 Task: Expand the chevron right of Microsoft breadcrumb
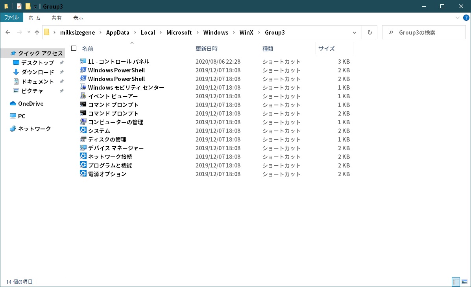click(198, 32)
